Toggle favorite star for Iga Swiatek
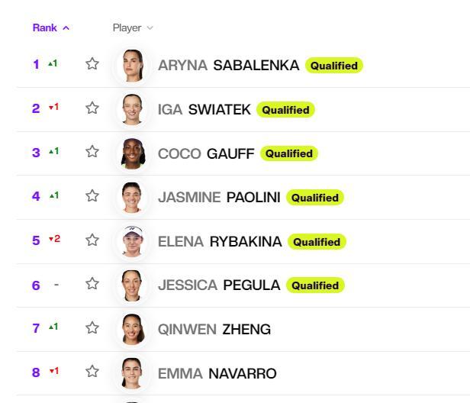 click(92, 108)
